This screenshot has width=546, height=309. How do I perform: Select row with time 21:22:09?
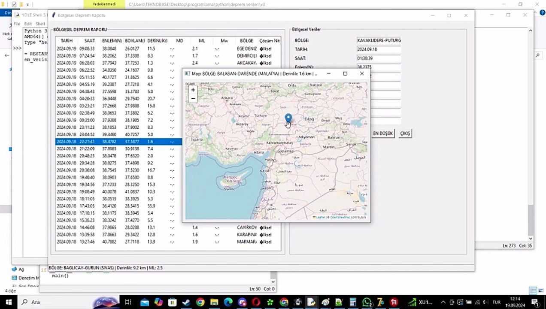point(119,148)
